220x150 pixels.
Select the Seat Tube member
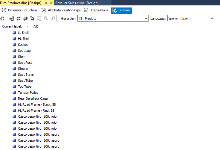(25, 81)
